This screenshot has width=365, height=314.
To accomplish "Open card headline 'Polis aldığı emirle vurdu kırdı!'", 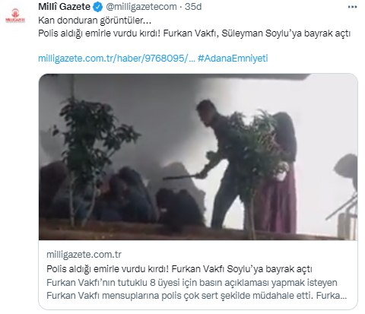I will (107, 269).
